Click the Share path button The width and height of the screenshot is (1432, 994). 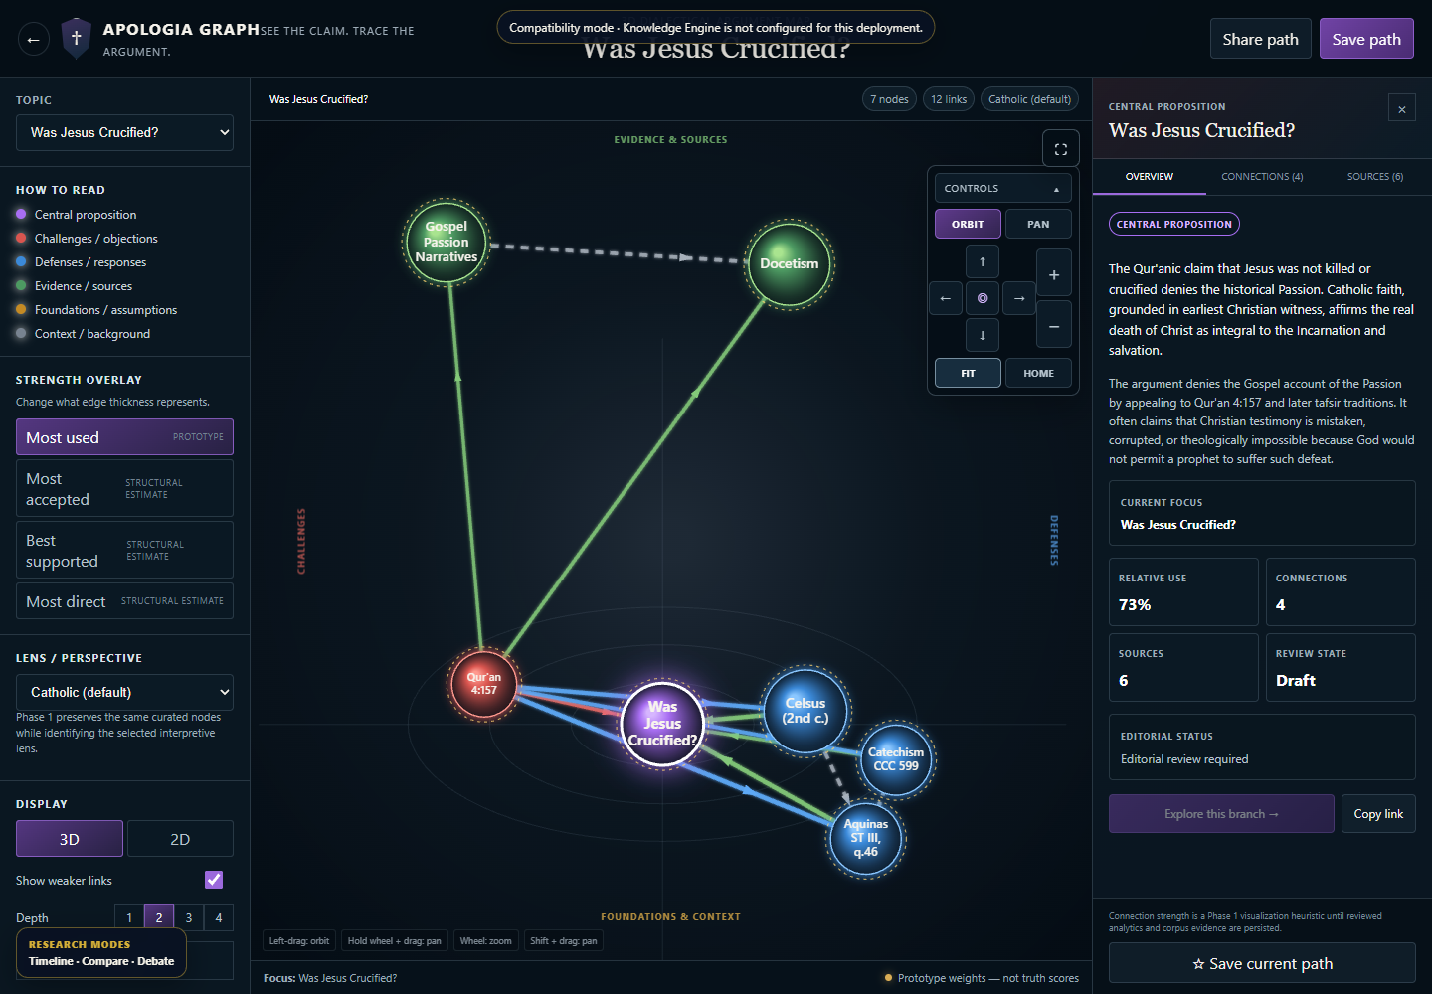[1261, 39]
